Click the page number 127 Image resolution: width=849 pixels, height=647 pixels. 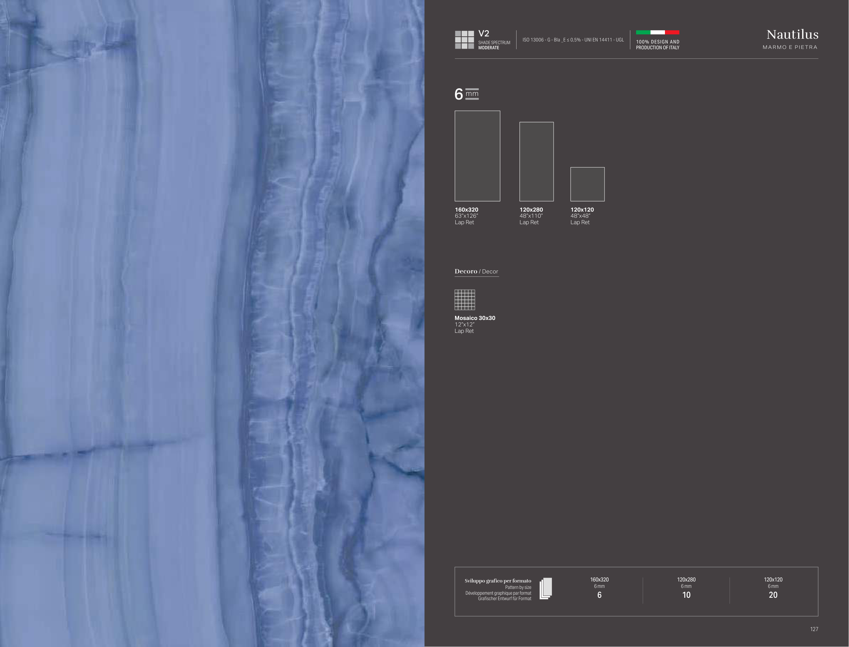tap(814, 629)
